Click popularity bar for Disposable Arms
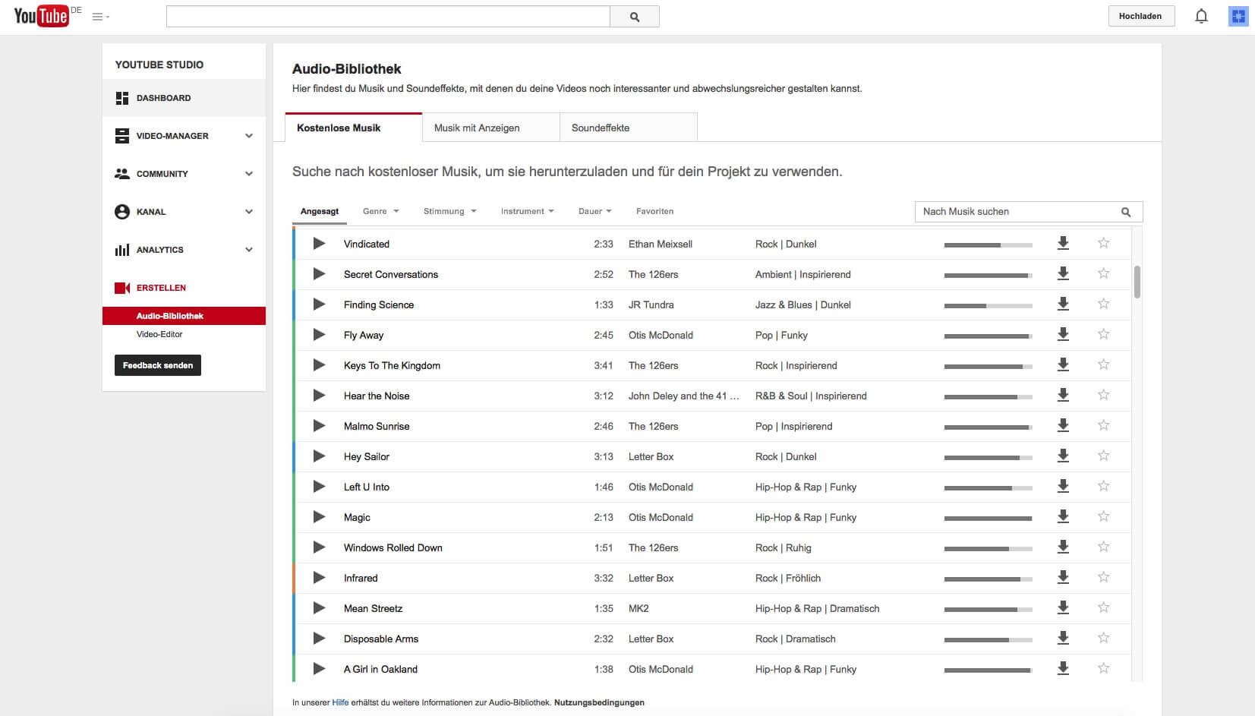 coord(988,640)
